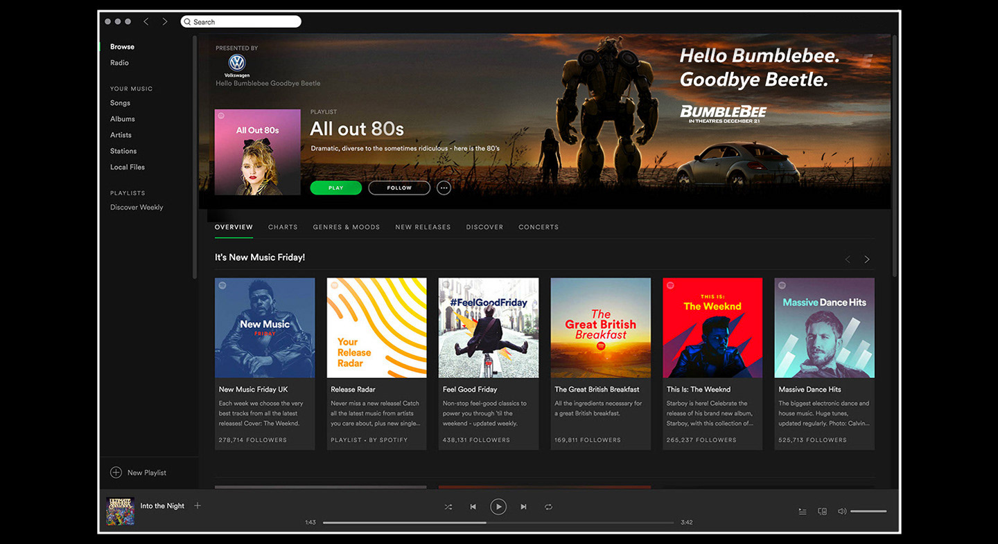Viewport: 998px width, 544px height.
Task: Open the Browse section in sidebar
Action: tap(122, 46)
